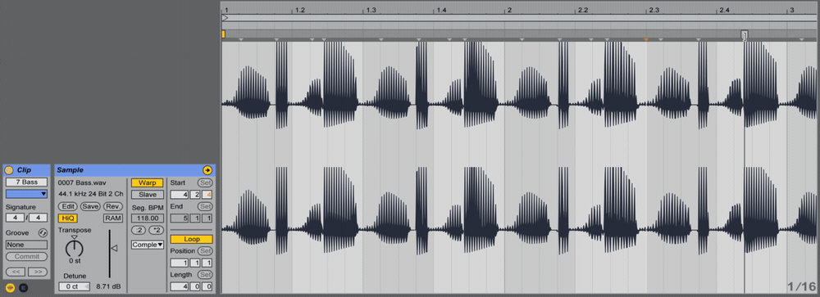Select the Signature numerator field

[x=15, y=218]
